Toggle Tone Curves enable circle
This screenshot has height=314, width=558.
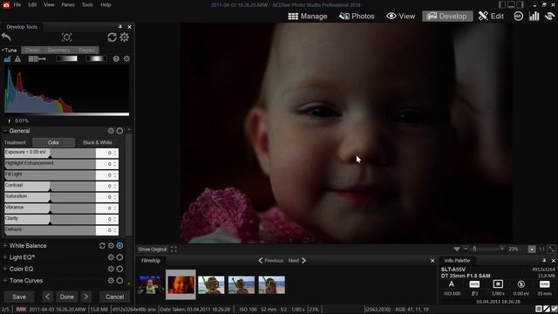pyautogui.click(x=120, y=281)
